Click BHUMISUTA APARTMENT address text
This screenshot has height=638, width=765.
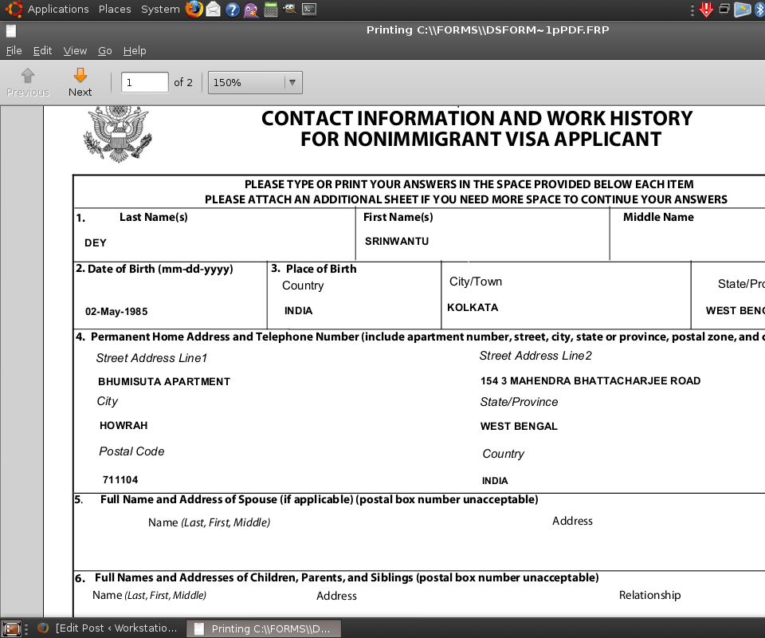(164, 382)
